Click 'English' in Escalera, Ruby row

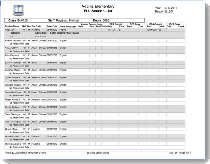(63, 85)
